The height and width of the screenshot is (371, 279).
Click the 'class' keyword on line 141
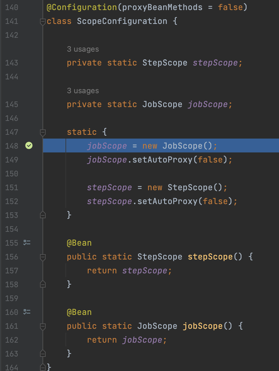[x=59, y=21]
